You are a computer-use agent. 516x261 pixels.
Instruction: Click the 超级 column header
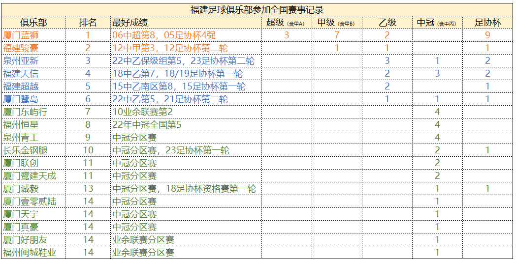287,22
